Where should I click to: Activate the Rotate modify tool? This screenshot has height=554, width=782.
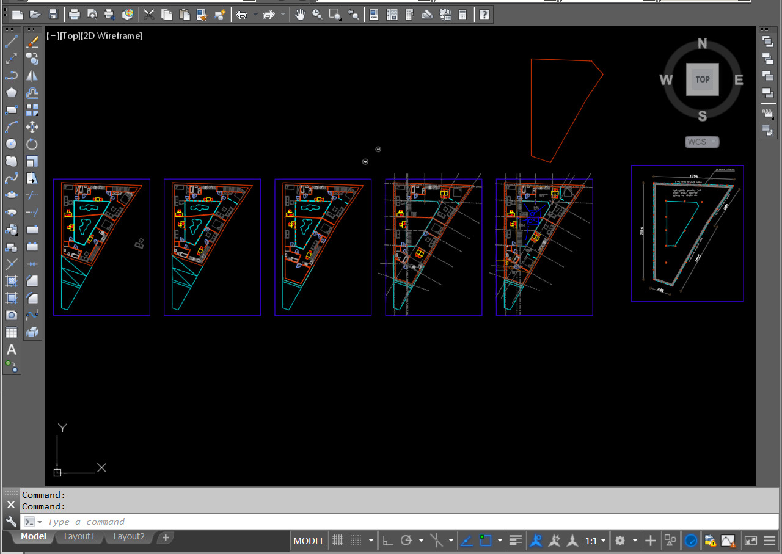pos(32,144)
